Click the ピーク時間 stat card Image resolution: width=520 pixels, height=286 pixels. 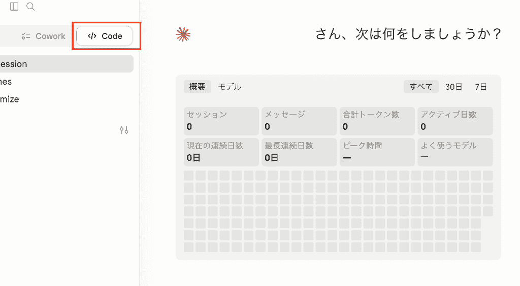pos(377,152)
